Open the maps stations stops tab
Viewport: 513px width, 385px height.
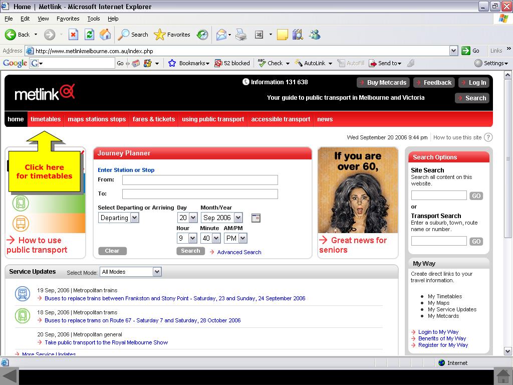click(97, 119)
